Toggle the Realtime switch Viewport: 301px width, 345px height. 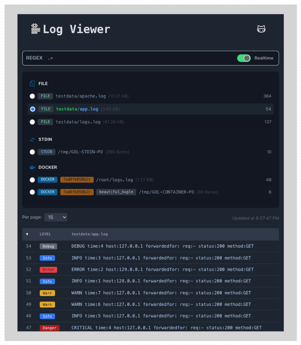(x=244, y=58)
